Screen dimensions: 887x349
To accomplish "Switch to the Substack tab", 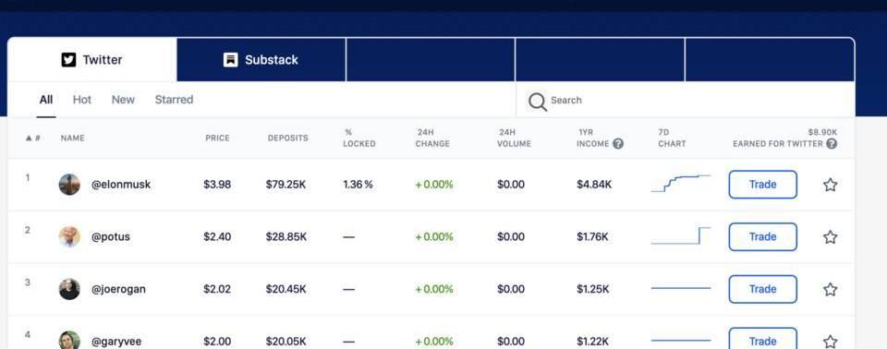I will [x=261, y=60].
